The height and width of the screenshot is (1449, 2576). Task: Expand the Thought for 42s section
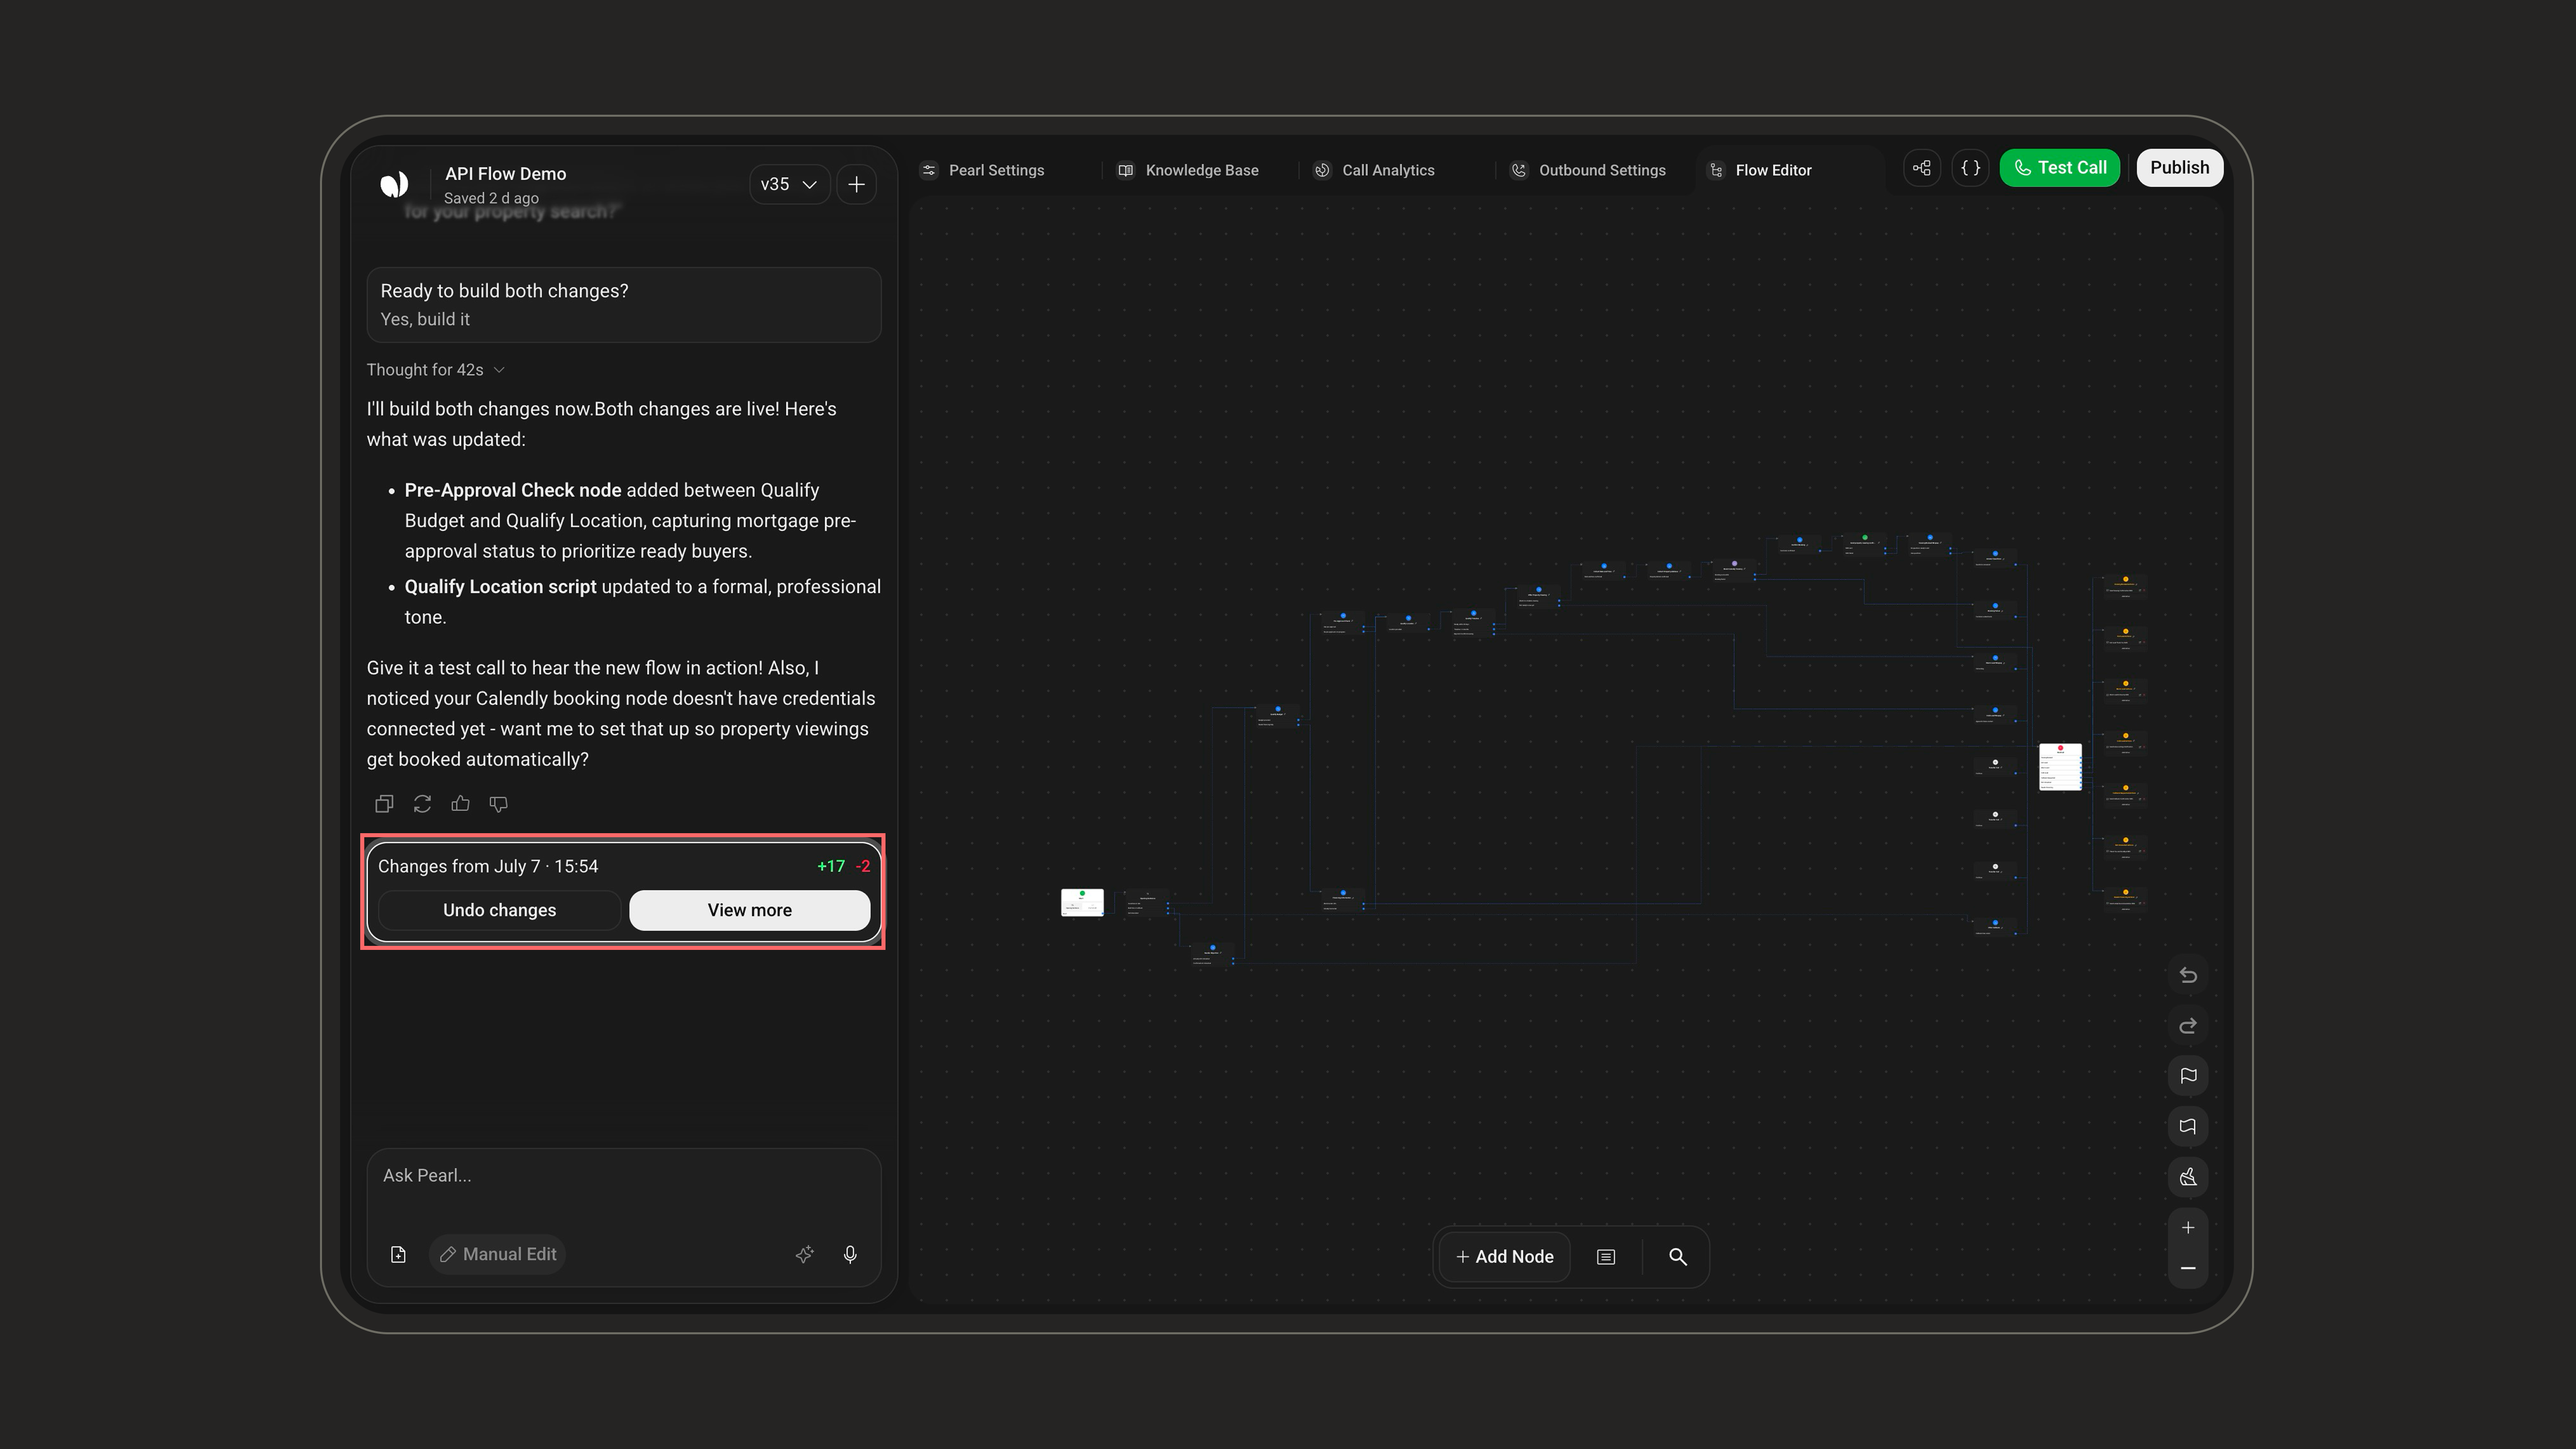[x=435, y=370]
